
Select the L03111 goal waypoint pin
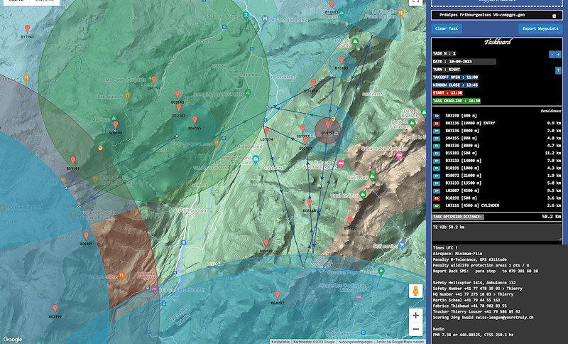(x=153, y=80)
